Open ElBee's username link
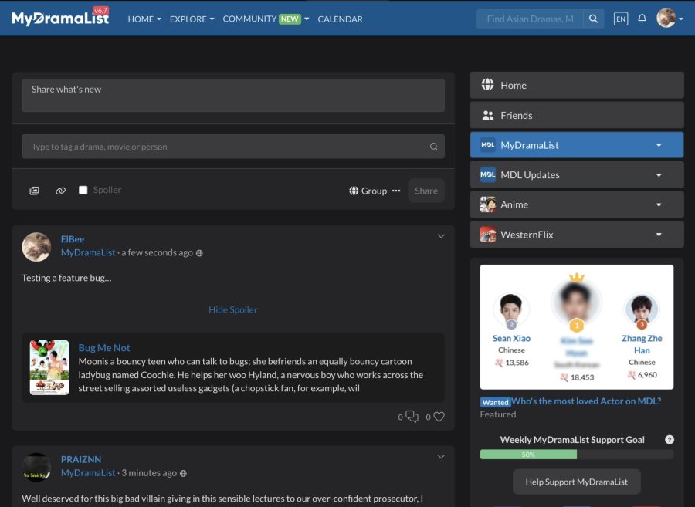The image size is (695, 507). coord(73,238)
